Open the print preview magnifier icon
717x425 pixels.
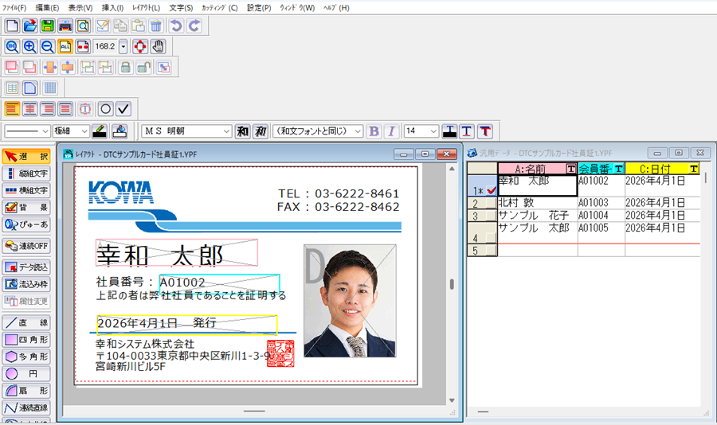pos(82,26)
